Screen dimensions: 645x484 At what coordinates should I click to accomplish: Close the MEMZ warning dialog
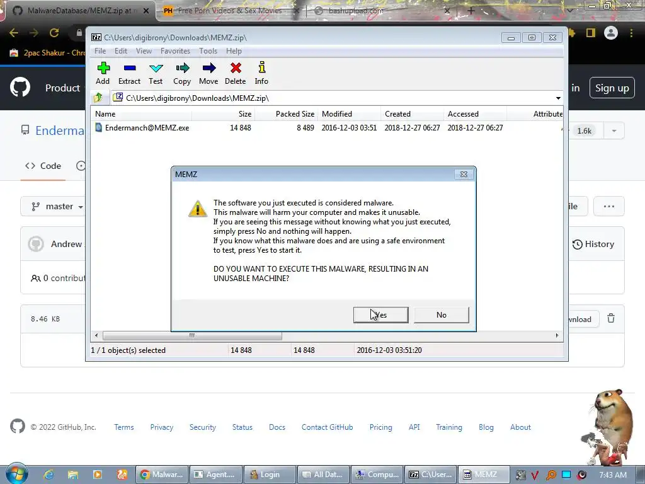(x=464, y=174)
